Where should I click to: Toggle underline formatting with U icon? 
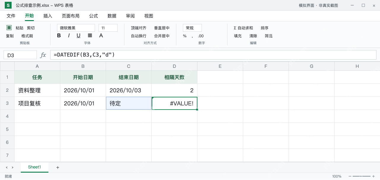pyautogui.click(x=79, y=36)
